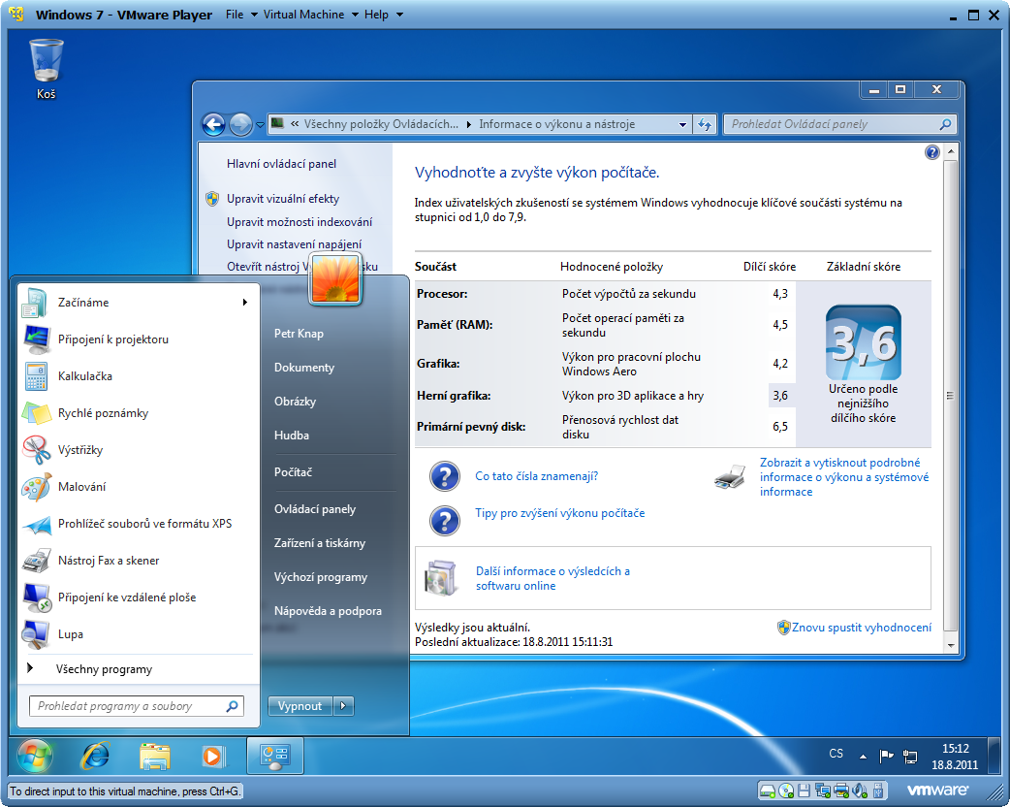The height and width of the screenshot is (807, 1010).
Task: Open help with the blue question mark icon
Action: [x=931, y=152]
